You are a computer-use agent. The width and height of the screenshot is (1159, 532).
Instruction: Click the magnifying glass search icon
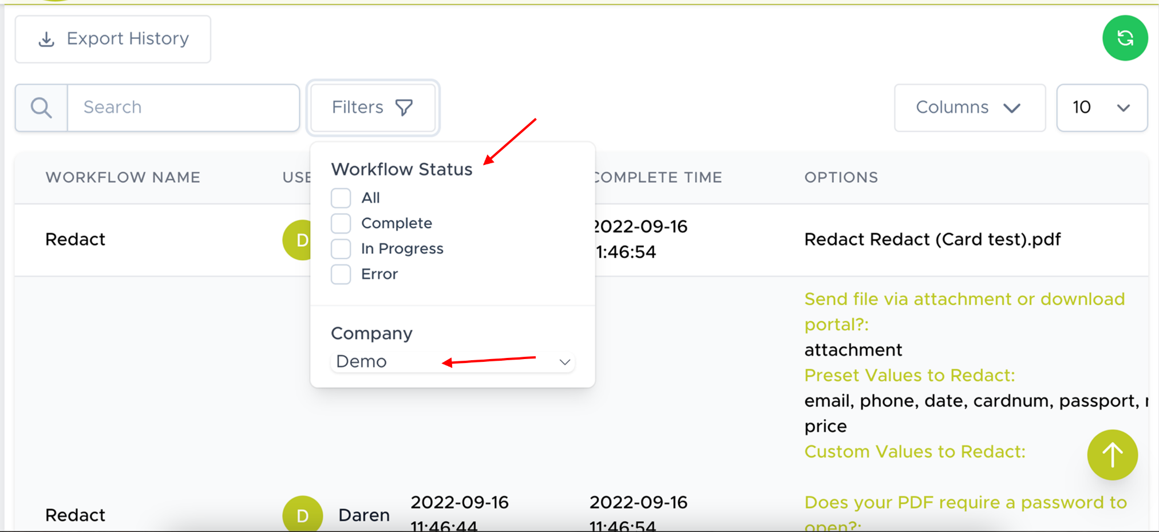click(x=41, y=108)
